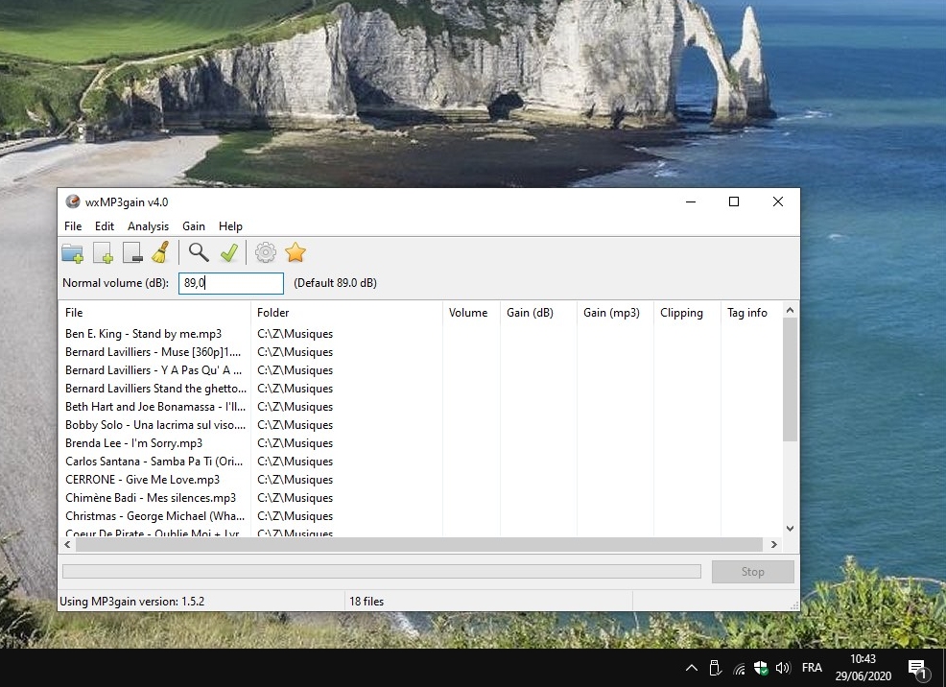Open the Windows Security shield tray icon

tap(761, 668)
